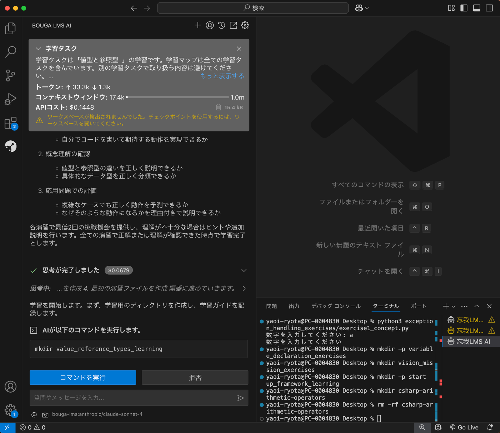Close the bottom panel
This screenshot has width=500, height=433.
point(490,306)
